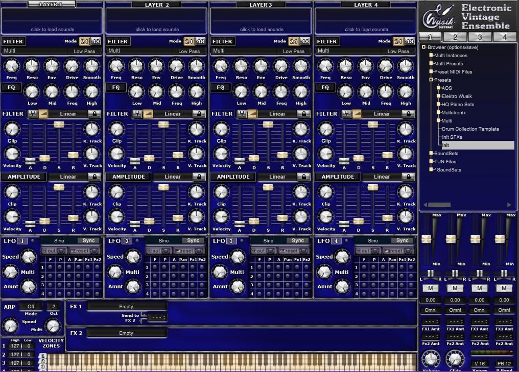Viewport: 519px width, 372px height.
Task: Click the ARP Speed knob
Action: [x=11, y=327]
